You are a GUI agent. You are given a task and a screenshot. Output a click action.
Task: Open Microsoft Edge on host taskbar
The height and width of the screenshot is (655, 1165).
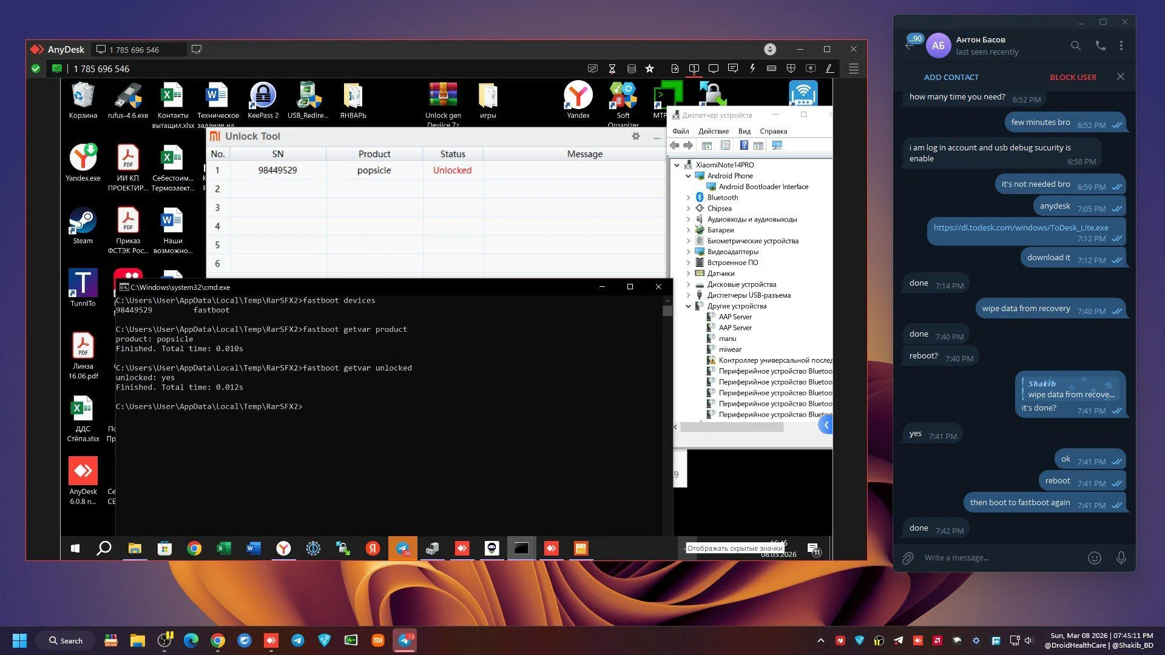tap(191, 640)
